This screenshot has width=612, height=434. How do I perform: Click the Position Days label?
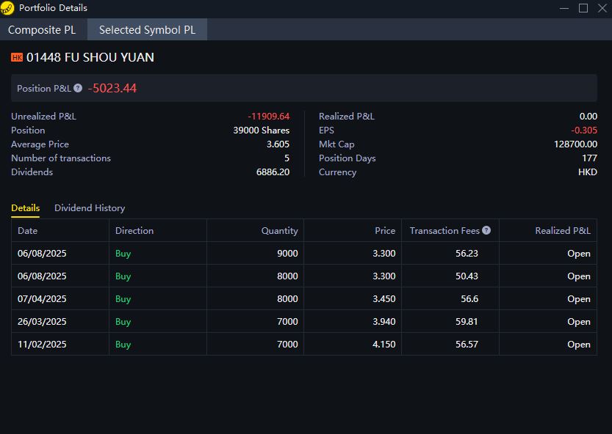coord(347,158)
